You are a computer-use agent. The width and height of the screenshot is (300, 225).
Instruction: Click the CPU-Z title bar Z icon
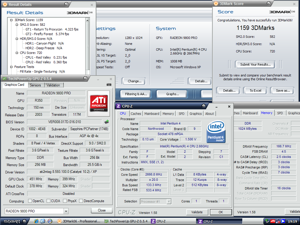(x=118, y=106)
